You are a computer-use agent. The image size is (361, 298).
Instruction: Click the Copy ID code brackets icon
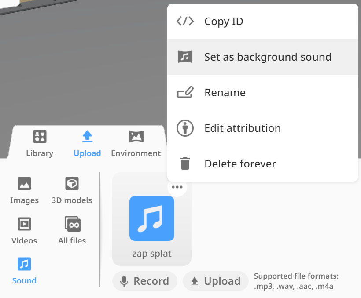click(x=185, y=22)
